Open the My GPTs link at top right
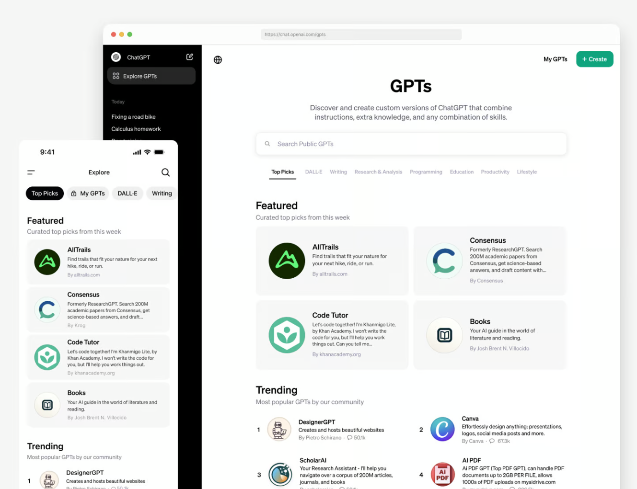This screenshot has height=489, width=637. pyautogui.click(x=555, y=59)
